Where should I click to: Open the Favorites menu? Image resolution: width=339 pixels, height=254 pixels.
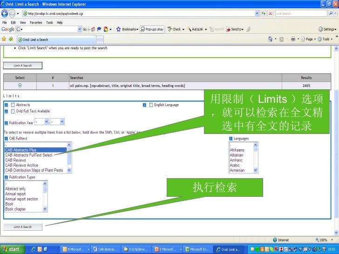36,22
